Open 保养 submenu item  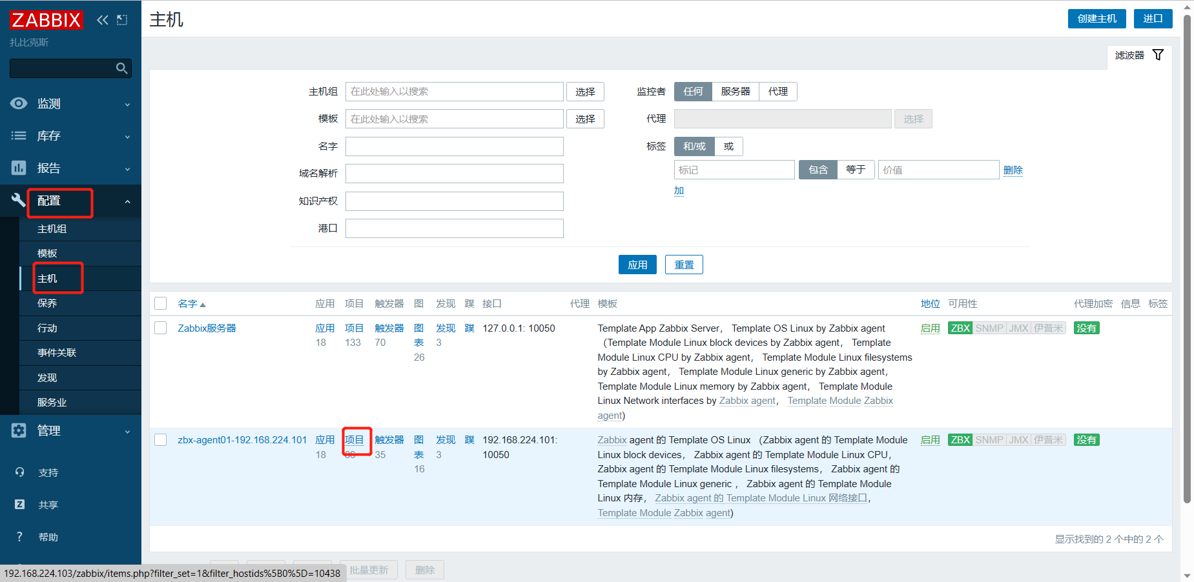point(80,303)
